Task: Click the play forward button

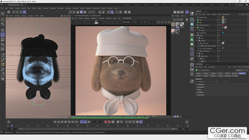Action: [x=66, y=122]
